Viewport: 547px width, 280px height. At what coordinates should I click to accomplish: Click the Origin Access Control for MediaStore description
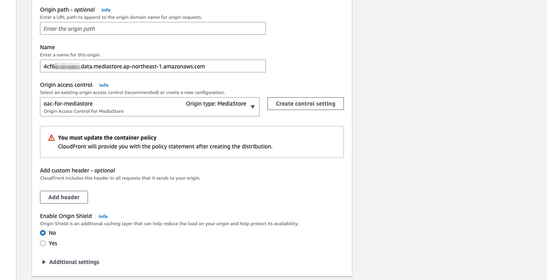click(84, 111)
